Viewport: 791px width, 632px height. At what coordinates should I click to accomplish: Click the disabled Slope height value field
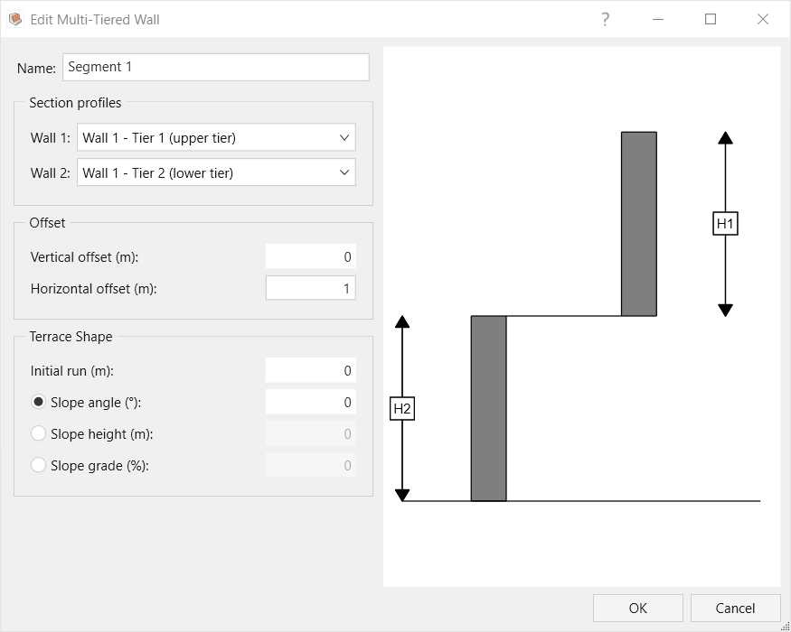click(311, 433)
